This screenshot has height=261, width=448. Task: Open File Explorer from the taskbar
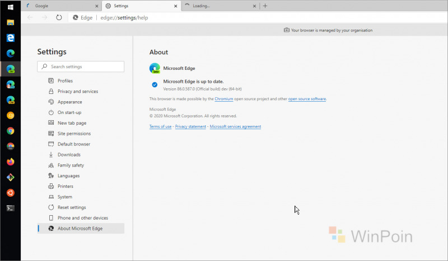11,22
